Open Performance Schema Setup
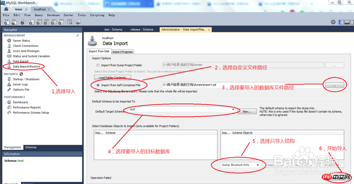The height and width of the screenshot is (184, 354). pos(31,113)
